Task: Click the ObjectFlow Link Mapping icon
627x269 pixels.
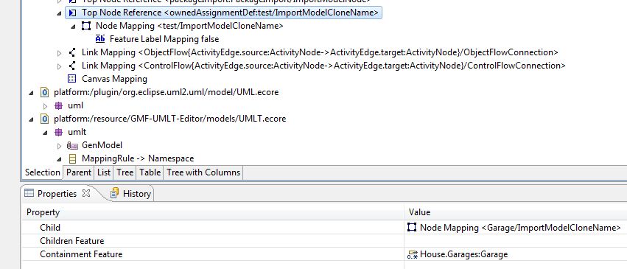Action: click(72, 52)
